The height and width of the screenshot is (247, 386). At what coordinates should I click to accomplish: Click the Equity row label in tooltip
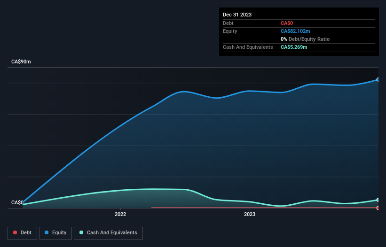pos(230,31)
